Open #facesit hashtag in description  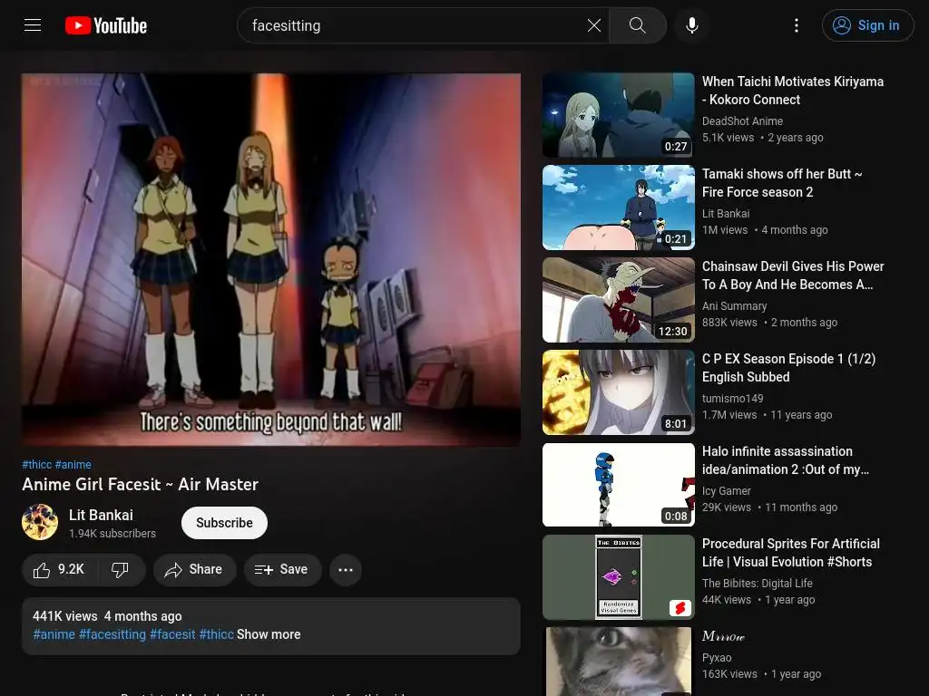click(x=172, y=634)
